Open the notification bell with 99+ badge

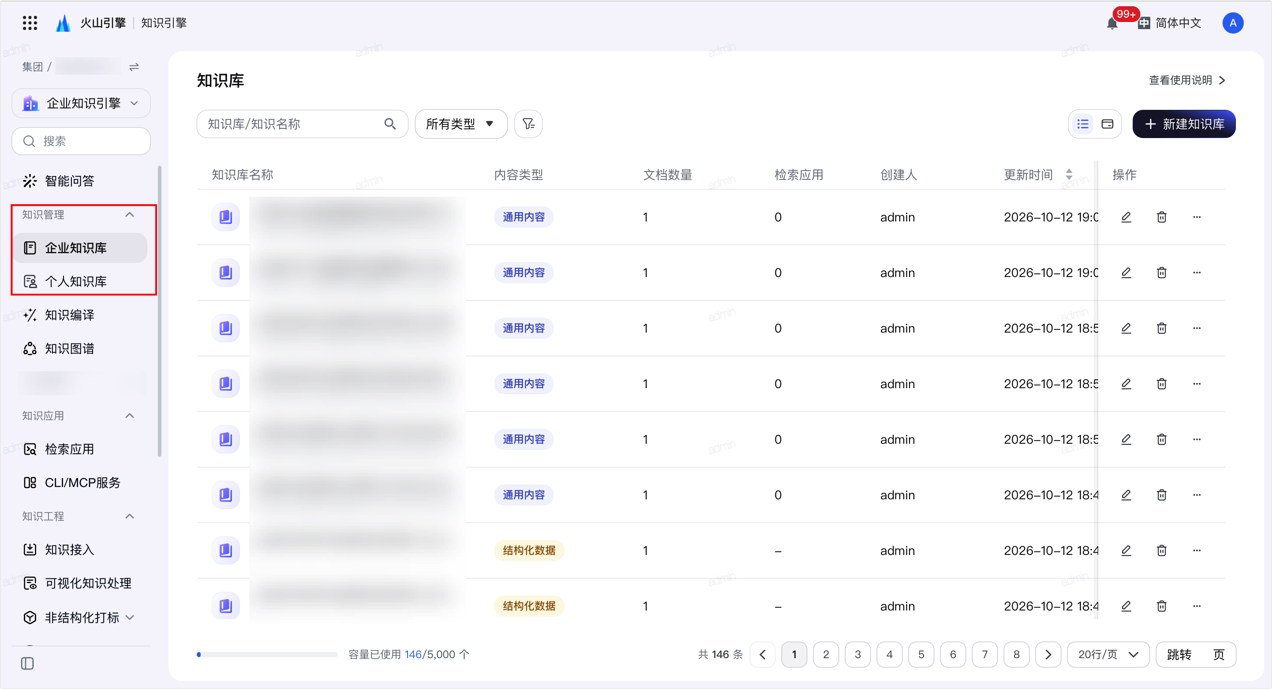point(1112,23)
